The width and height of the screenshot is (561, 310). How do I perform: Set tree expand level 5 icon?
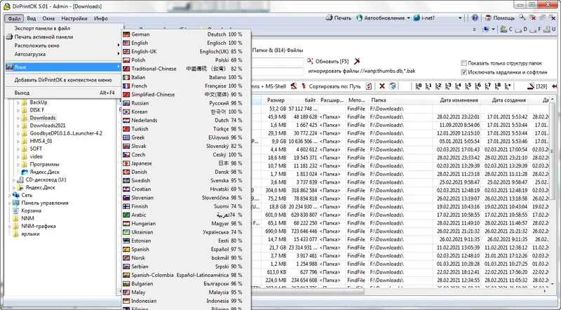point(468,86)
